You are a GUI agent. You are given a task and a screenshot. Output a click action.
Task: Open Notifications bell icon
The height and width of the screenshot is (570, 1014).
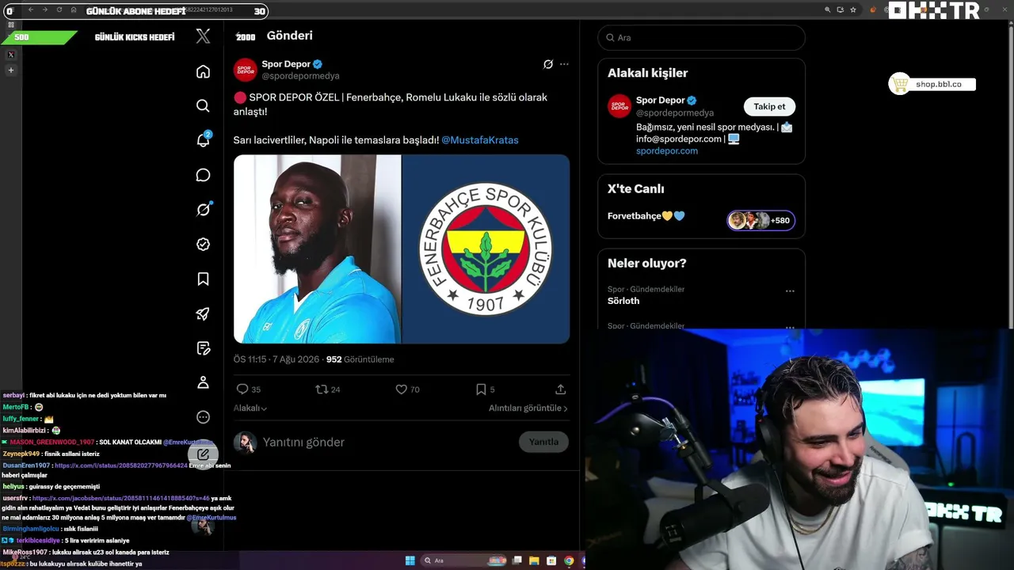pyautogui.click(x=203, y=140)
